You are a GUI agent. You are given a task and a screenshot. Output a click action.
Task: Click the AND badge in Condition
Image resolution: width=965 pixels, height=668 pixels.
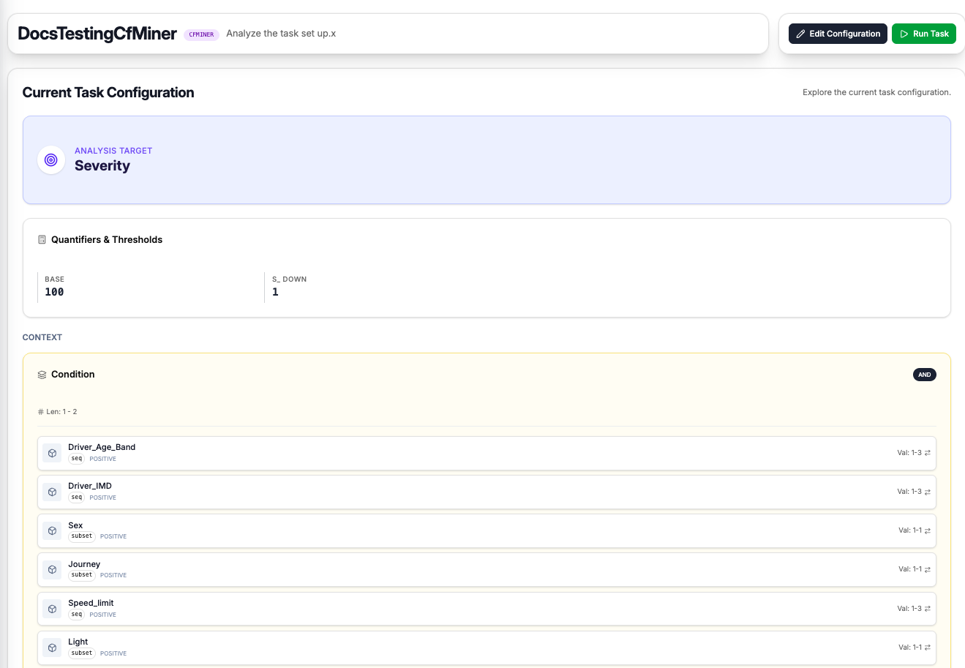[924, 375]
